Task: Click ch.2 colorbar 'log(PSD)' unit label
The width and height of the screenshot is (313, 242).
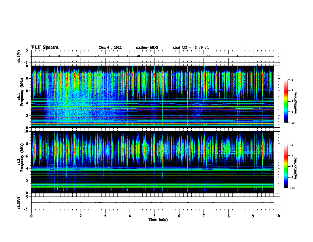Action: coord(296,168)
